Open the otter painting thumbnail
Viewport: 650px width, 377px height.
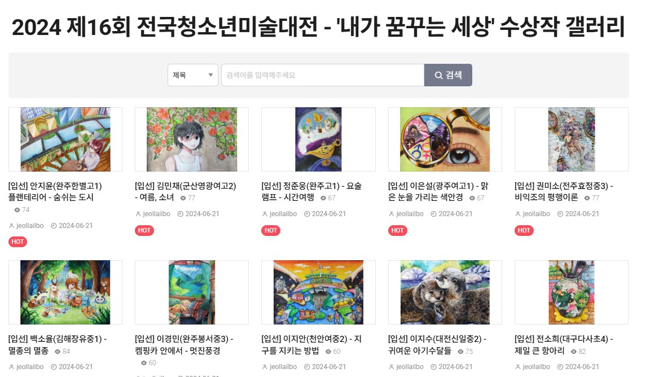[445, 292]
